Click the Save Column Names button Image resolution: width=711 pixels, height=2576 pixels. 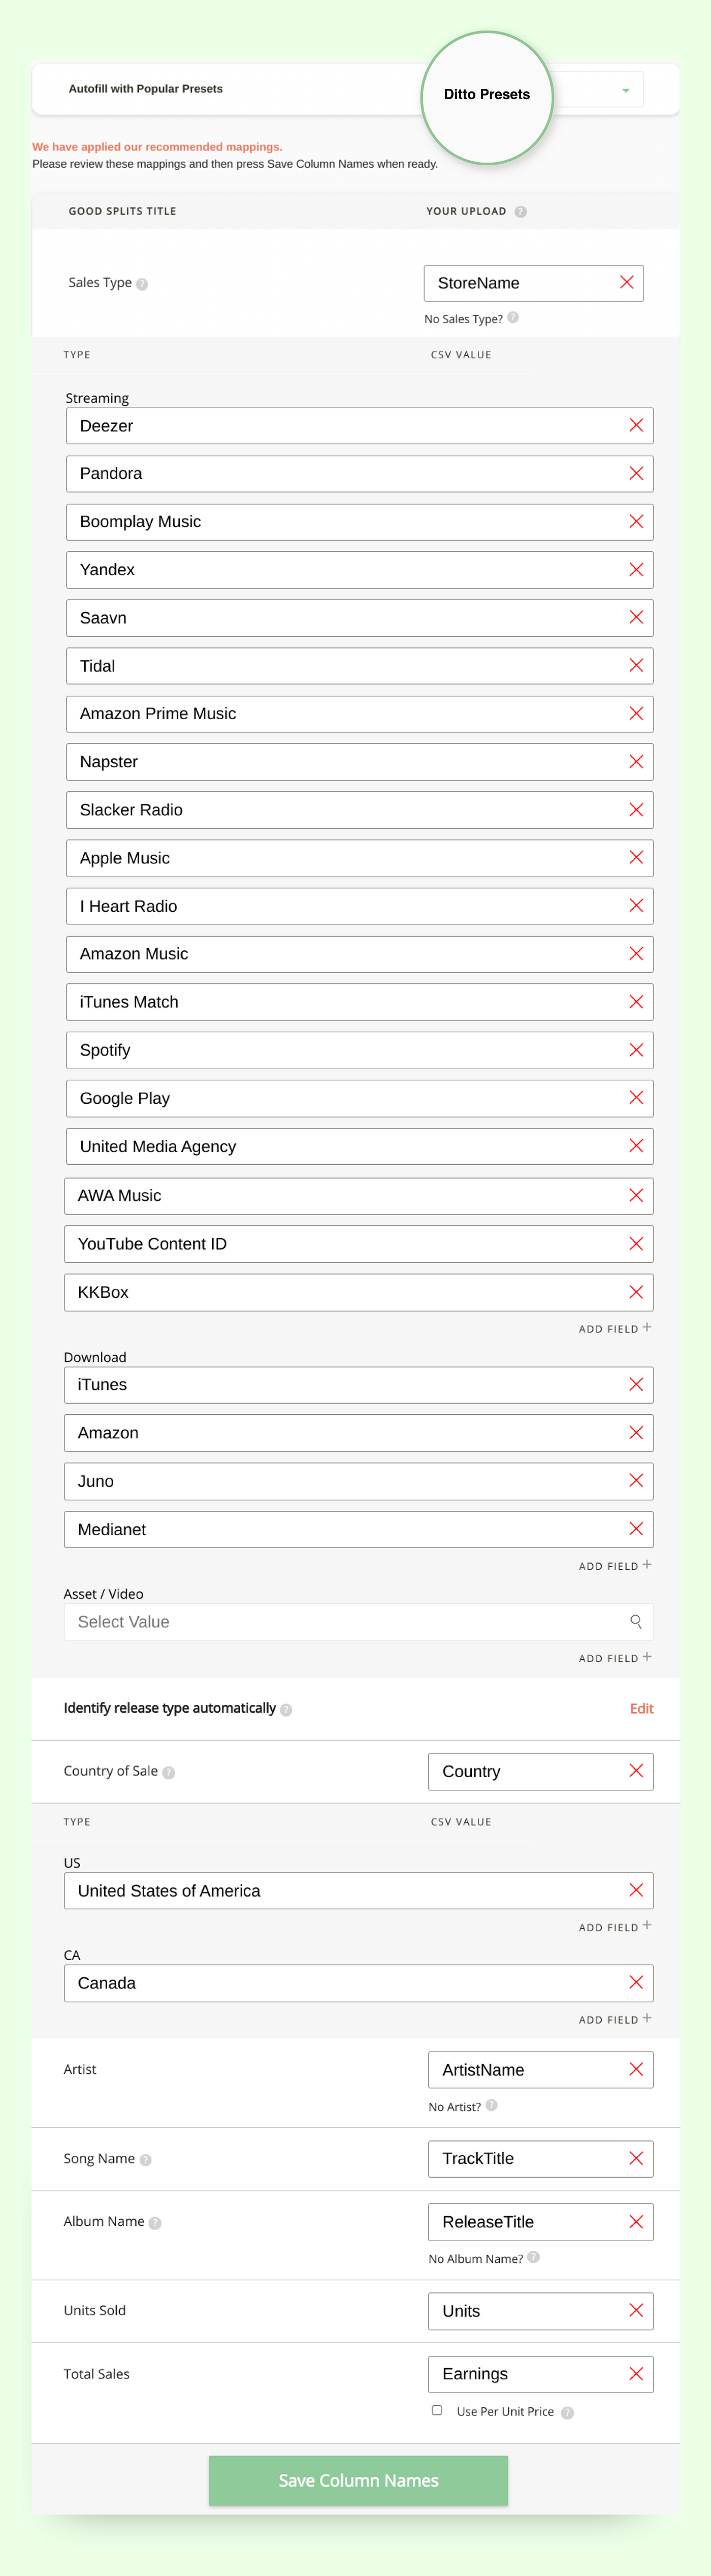(x=358, y=2480)
